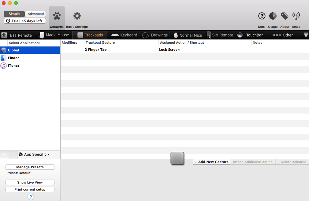Click the gray trackpad preview square

(177, 158)
